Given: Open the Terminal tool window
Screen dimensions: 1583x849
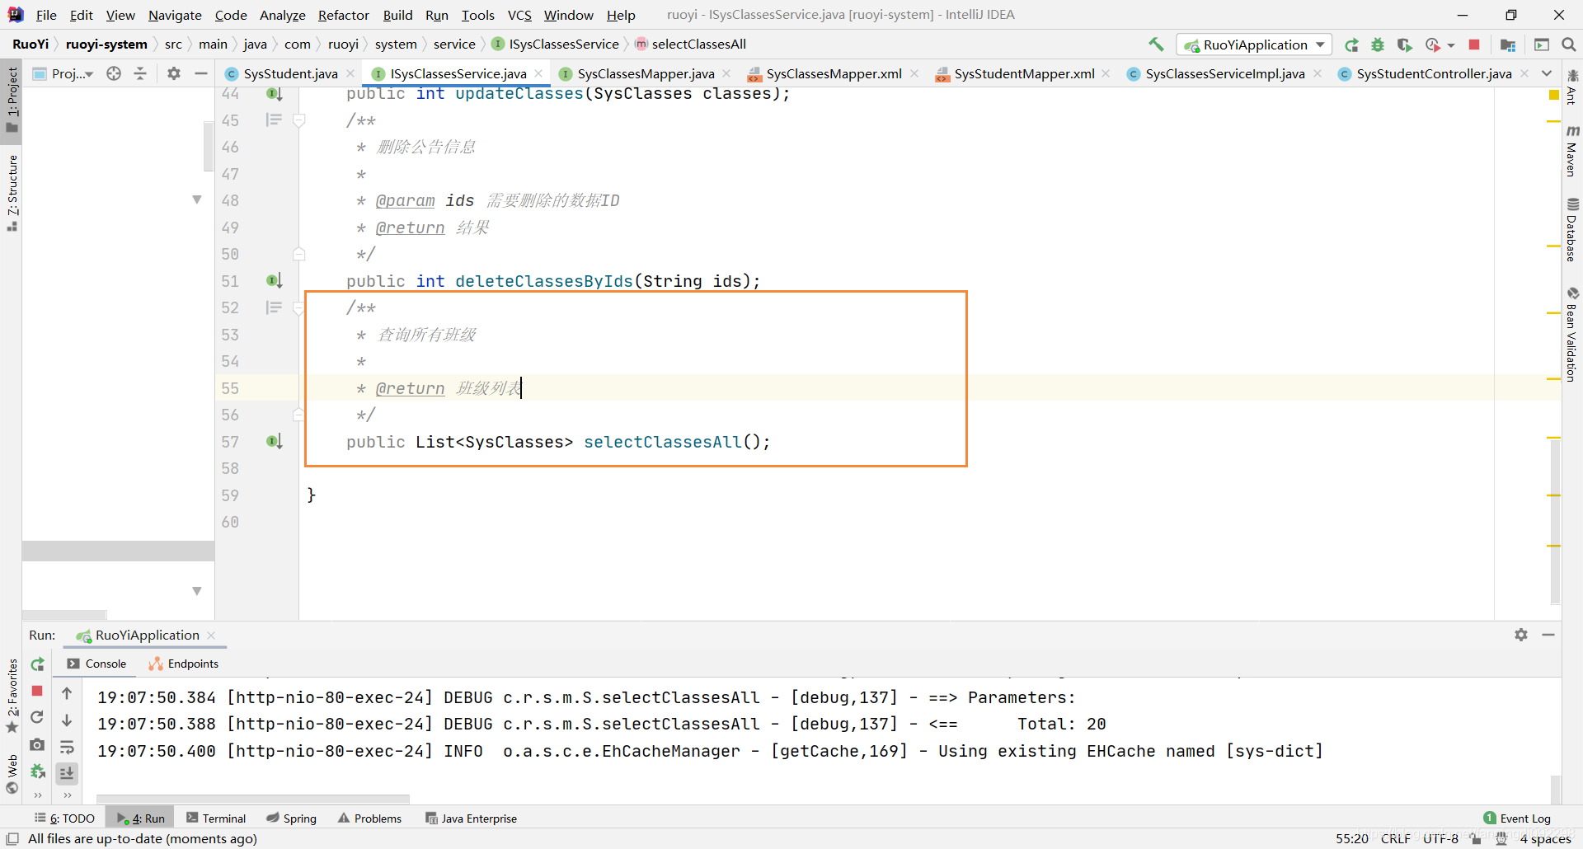Looking at the screenshot, I should (216, 818).
